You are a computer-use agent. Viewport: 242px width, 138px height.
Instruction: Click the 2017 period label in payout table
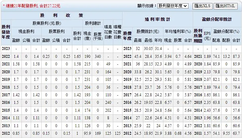(x=198, y=87)
